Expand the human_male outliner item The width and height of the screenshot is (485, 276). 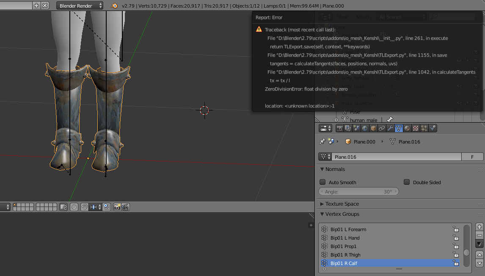(x=336, y=120)
